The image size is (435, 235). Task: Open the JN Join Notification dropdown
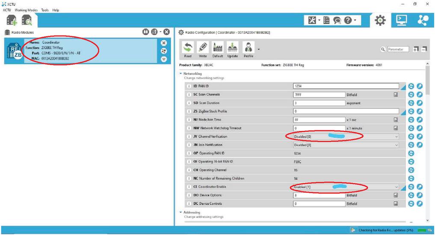[346, 145]
